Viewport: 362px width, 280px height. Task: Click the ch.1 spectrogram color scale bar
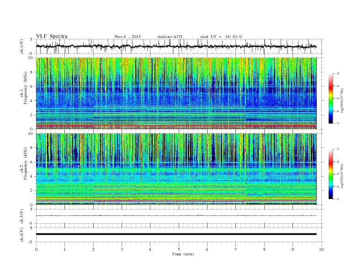[x=330, y=98]
